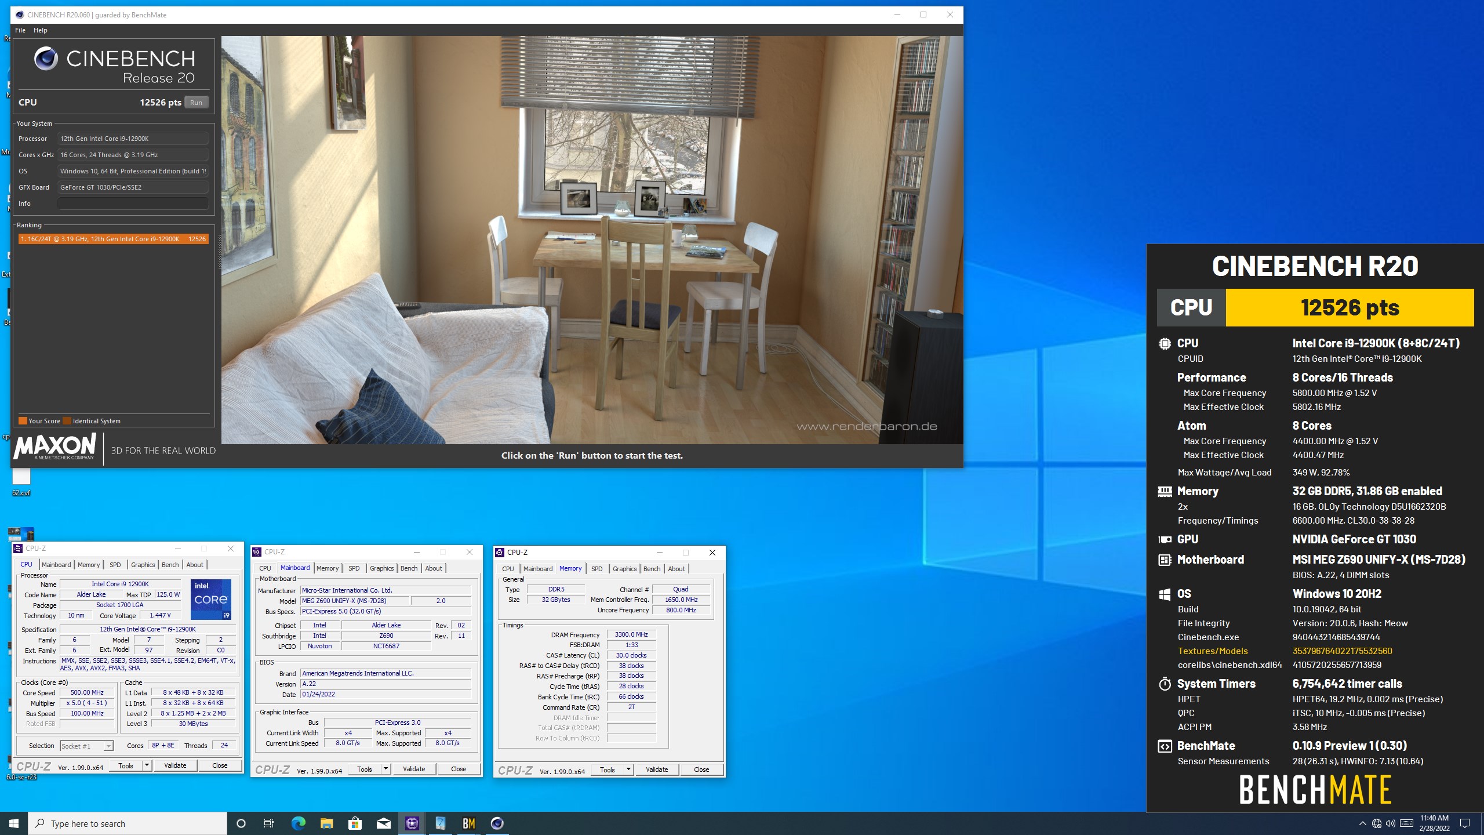
Task: Open the File menu in Cinebench
Action: (20, 30)
